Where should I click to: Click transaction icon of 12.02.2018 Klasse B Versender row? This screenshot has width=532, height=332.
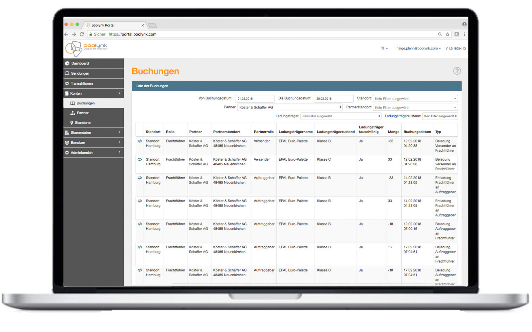140,141
